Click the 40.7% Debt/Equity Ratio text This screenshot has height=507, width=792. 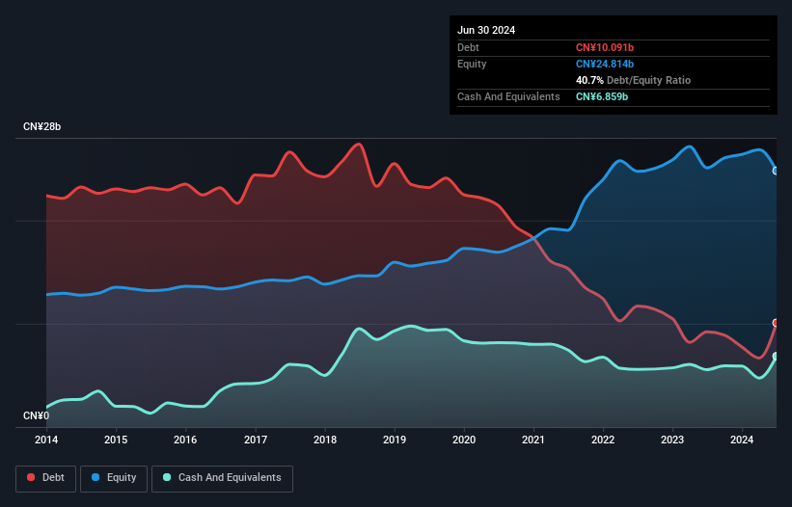(633, 80)
